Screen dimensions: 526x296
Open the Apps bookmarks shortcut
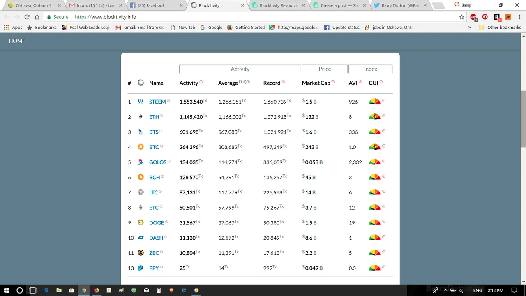[x=13, y=27]
